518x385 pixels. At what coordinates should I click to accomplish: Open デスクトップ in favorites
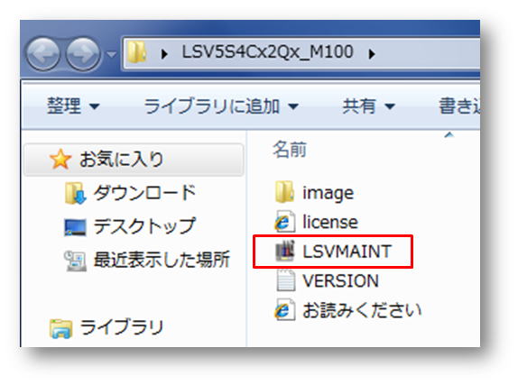130,226
